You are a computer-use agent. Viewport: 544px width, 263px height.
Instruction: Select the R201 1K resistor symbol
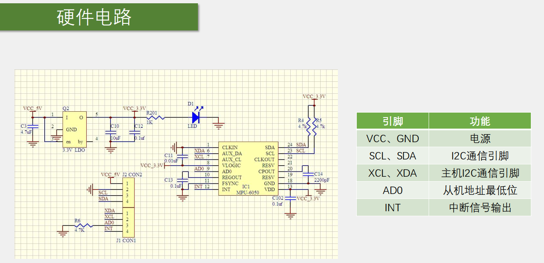[x=156, y=118]
